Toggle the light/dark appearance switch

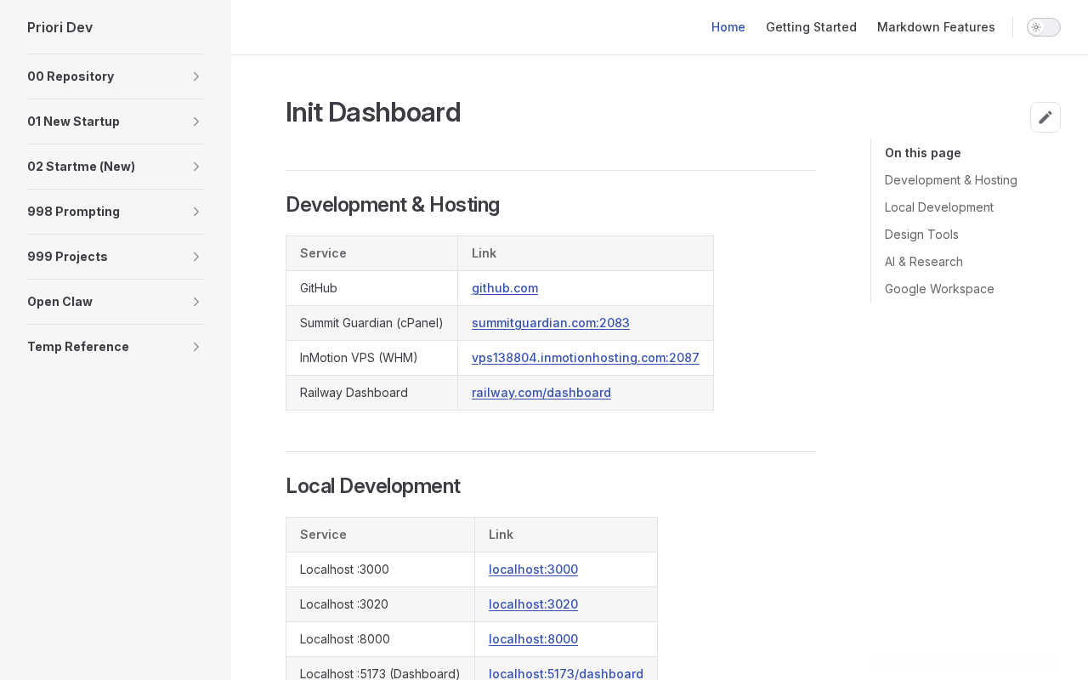tap(1044, 27)
